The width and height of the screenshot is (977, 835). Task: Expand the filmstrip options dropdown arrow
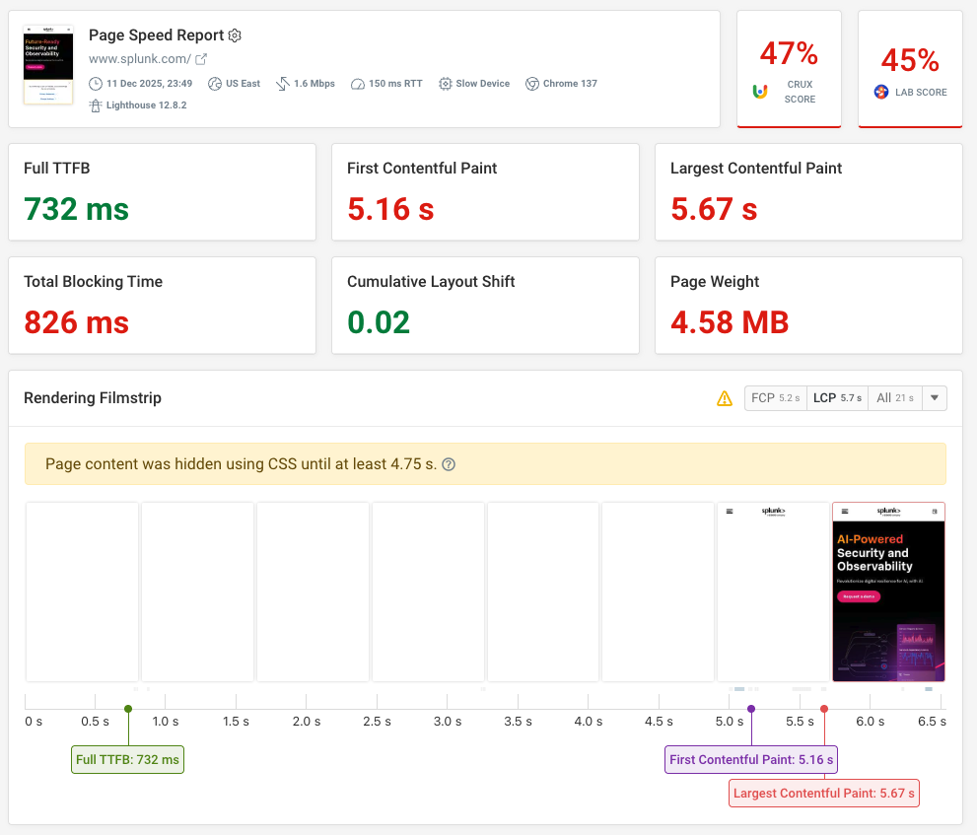point(934,397)
